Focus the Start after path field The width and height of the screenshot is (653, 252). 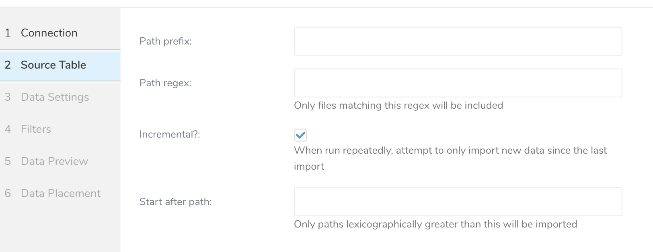pos(458,202)
